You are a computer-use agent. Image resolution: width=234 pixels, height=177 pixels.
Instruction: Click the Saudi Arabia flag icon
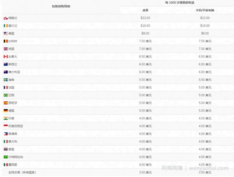pyautogui.click(x=6, y=157)
